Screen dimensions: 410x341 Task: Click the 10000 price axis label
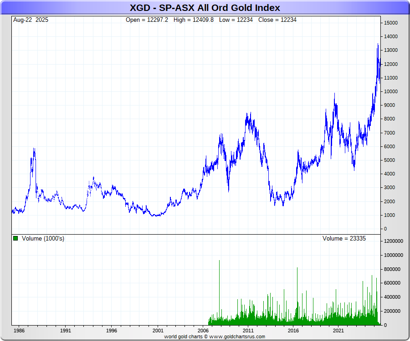point(391,91)
